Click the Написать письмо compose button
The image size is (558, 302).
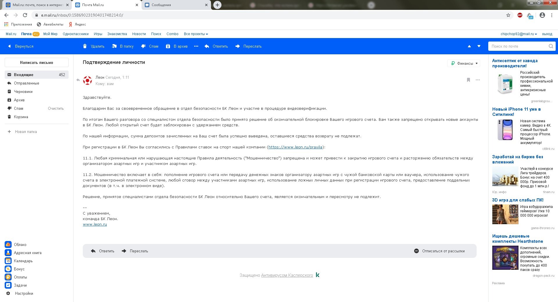pos(37,62)
